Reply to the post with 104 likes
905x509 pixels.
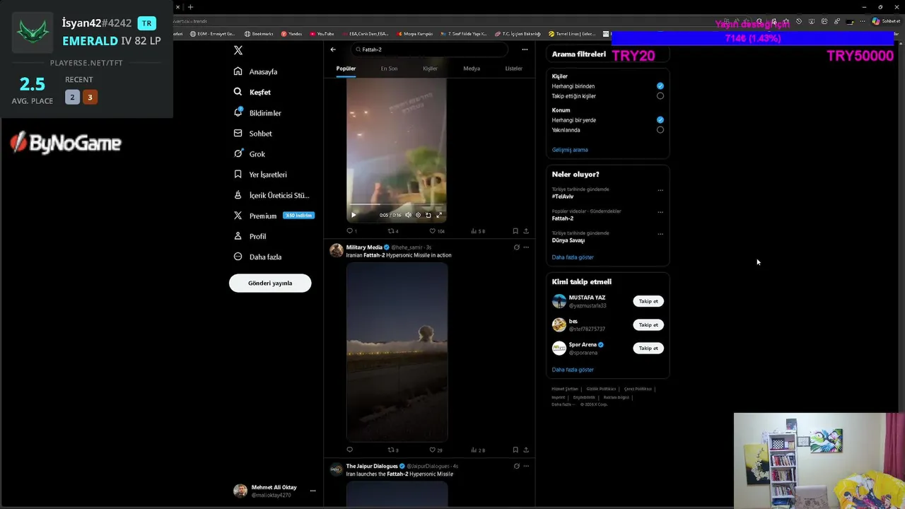351,231
